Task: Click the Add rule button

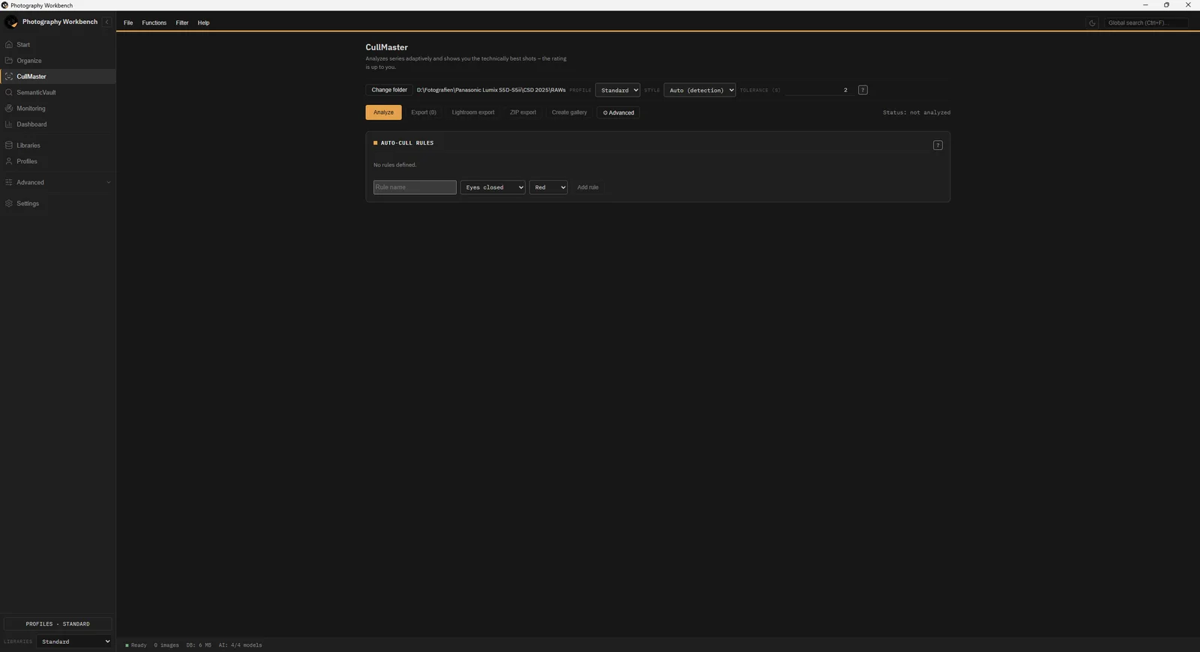Action: 588,187
